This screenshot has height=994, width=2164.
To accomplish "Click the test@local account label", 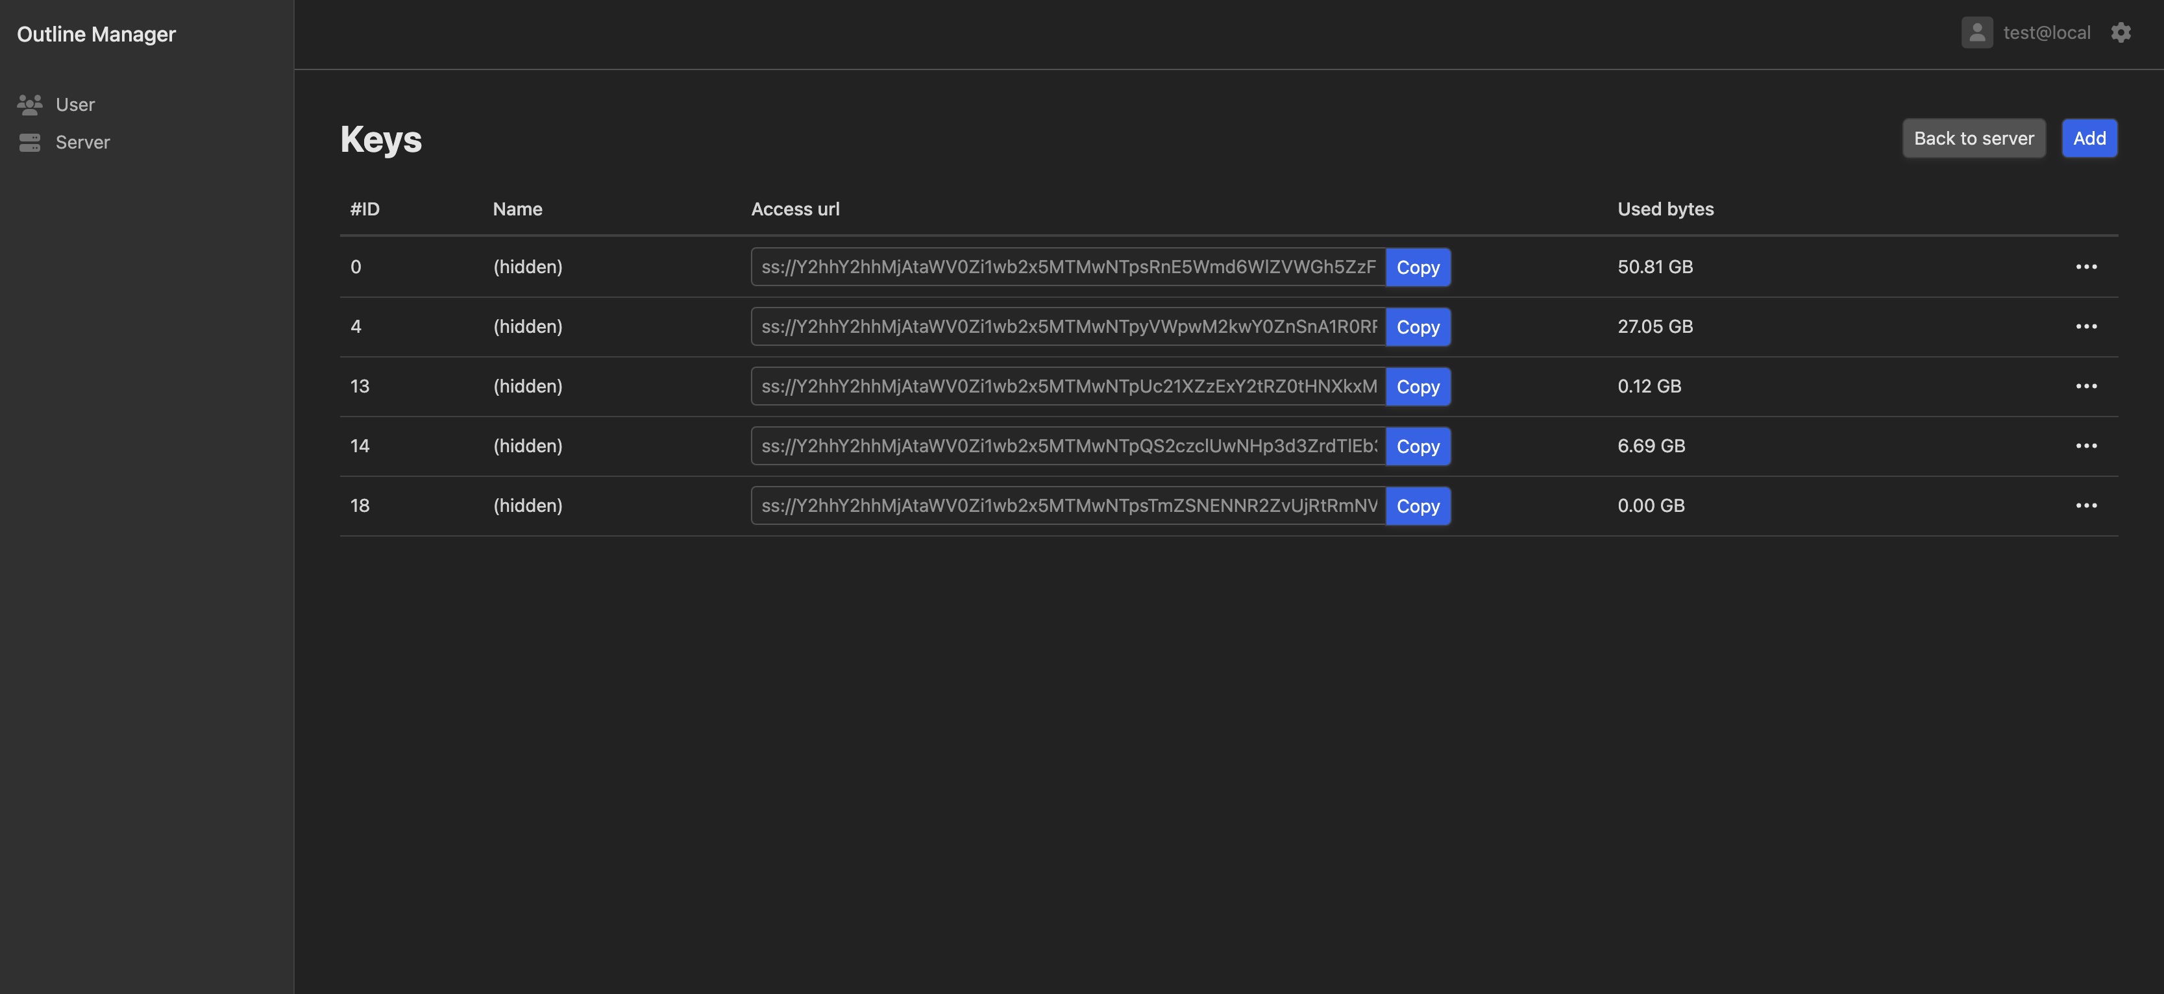I will (2047, 32).
